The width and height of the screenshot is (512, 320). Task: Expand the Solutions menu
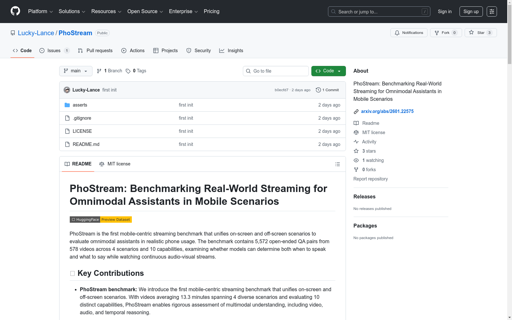pos(72,12)
